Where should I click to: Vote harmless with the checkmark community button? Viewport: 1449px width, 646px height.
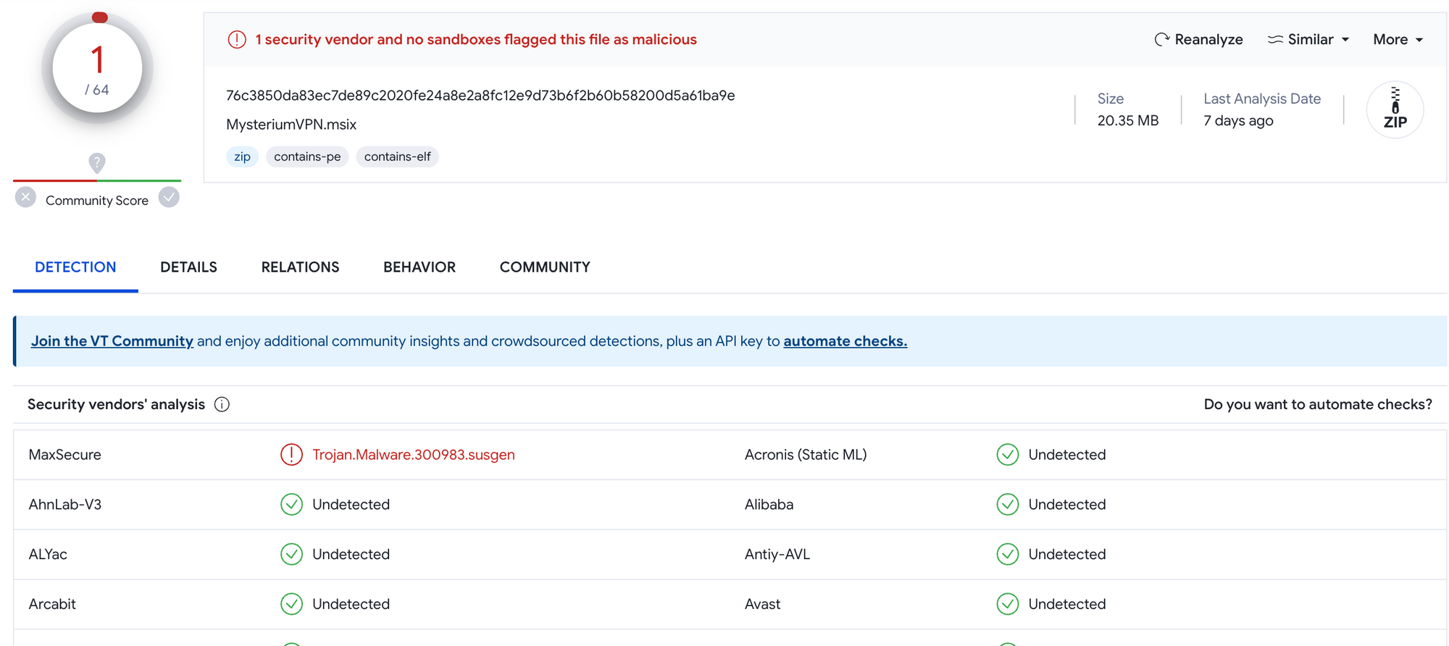[x=169, y=197]
